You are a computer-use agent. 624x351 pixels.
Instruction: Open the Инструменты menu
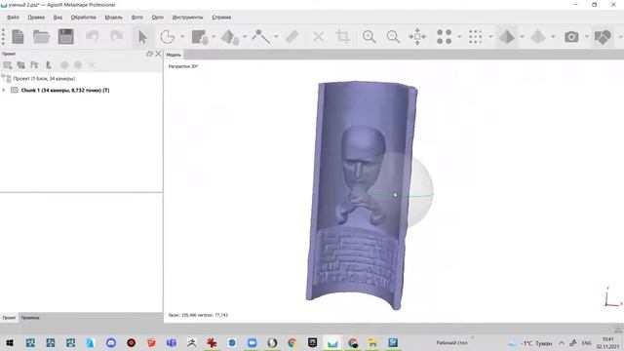pyautogui.click(x=187, y=18)
